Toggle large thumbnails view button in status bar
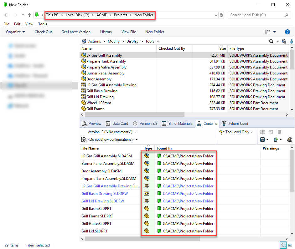The width and height of the screenshot is (295, 249). coord(290,245)
